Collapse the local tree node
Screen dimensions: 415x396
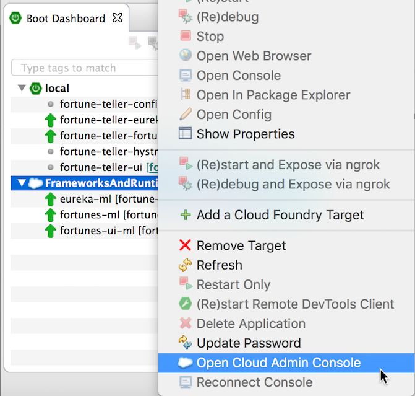[x=22, y=88]
